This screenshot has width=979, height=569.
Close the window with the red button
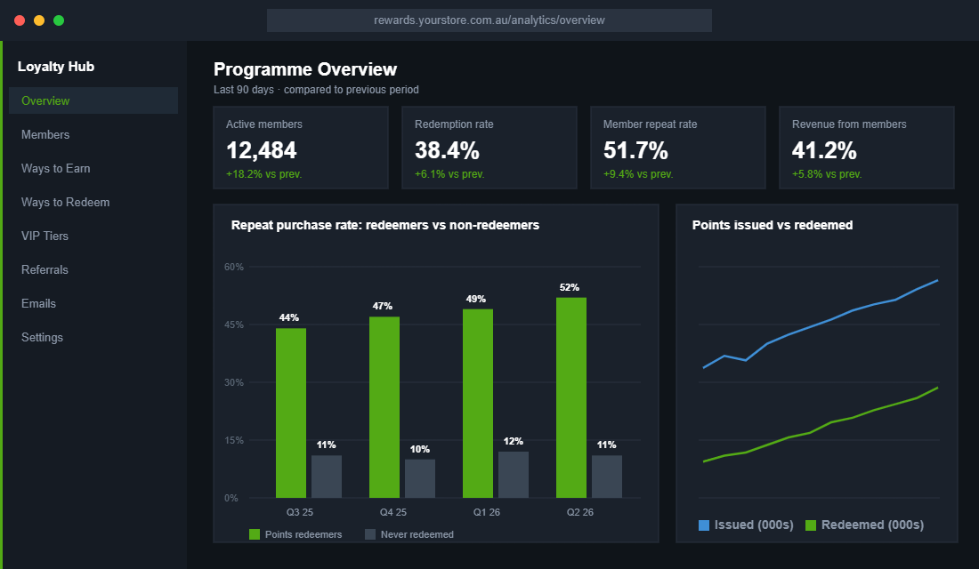click(20, 20)
